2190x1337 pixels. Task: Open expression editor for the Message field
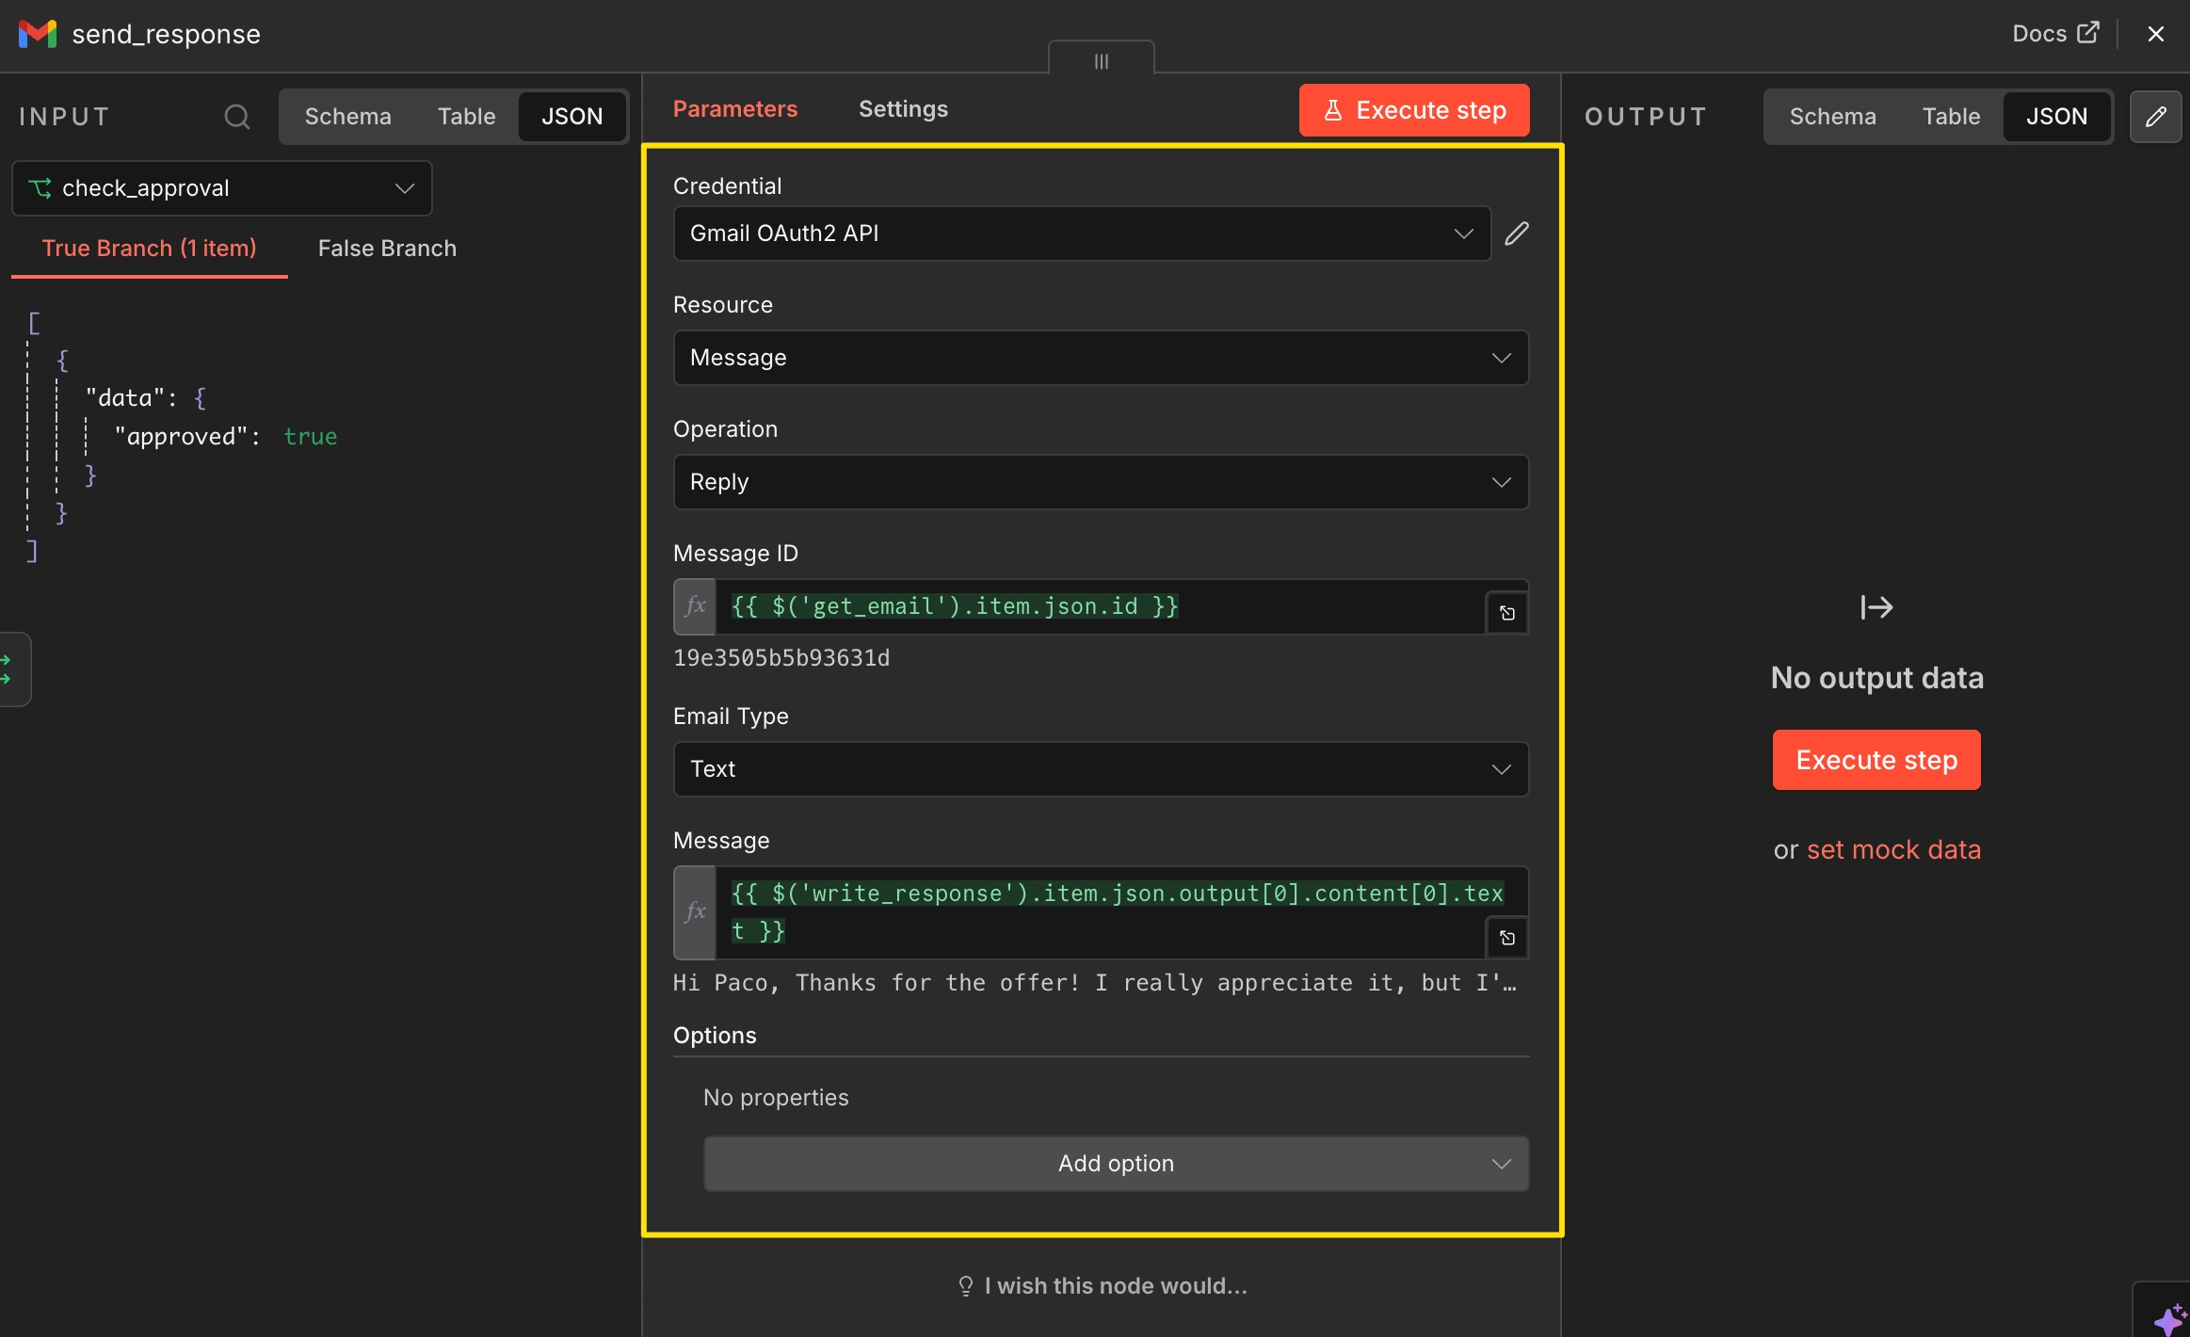[1507, 939]
